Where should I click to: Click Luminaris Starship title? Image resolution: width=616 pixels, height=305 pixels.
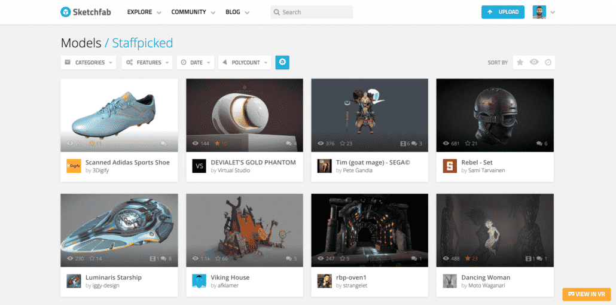tap(114, 277)
